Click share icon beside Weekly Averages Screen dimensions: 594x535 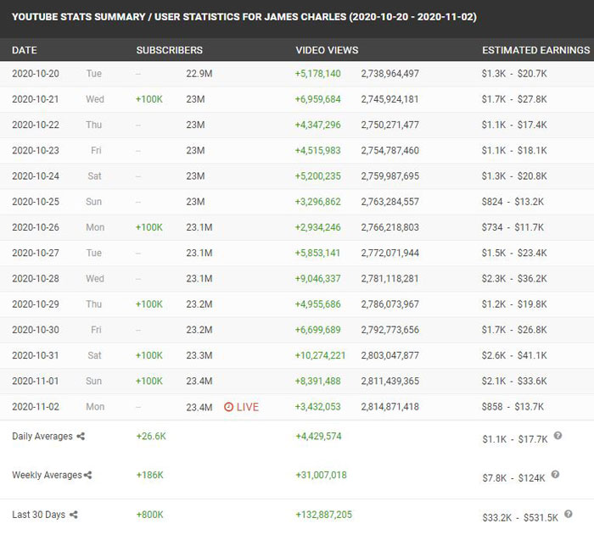point(88,476)
